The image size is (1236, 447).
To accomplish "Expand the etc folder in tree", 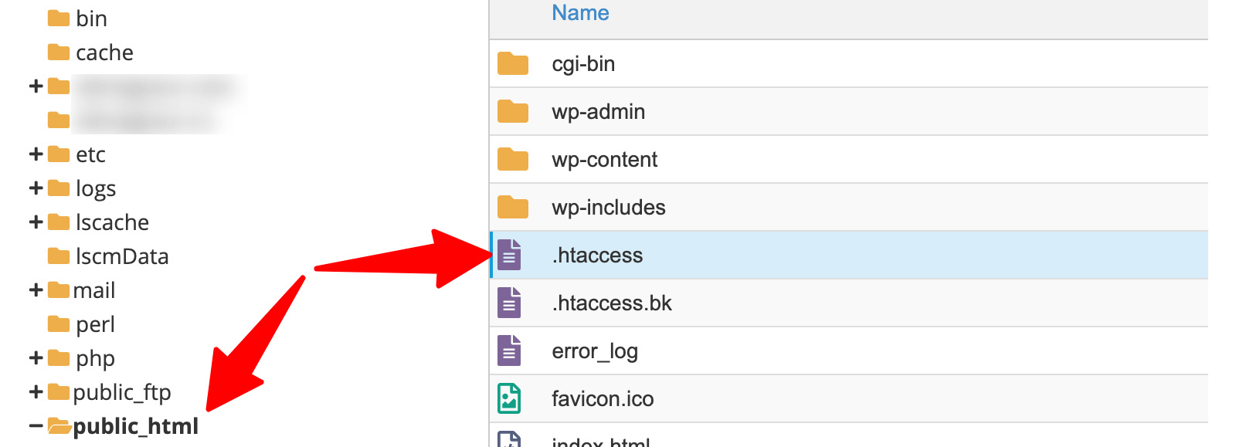I will pos(36,154).
